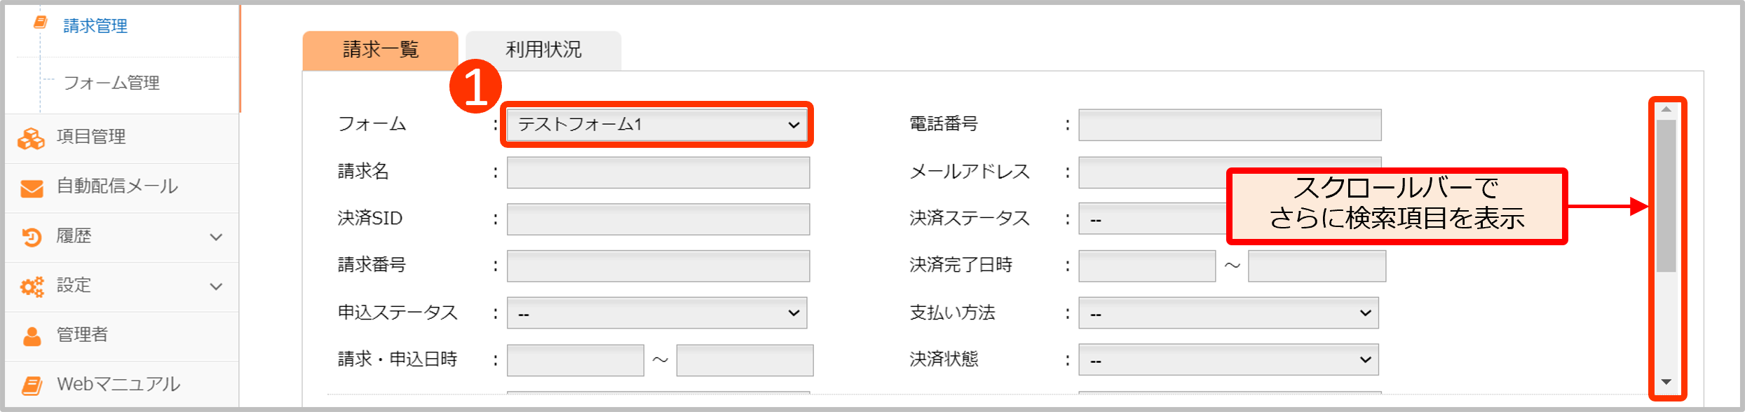1745x412 pixels.
Task: Select the 請求一覧 tab
Action: 380,49
